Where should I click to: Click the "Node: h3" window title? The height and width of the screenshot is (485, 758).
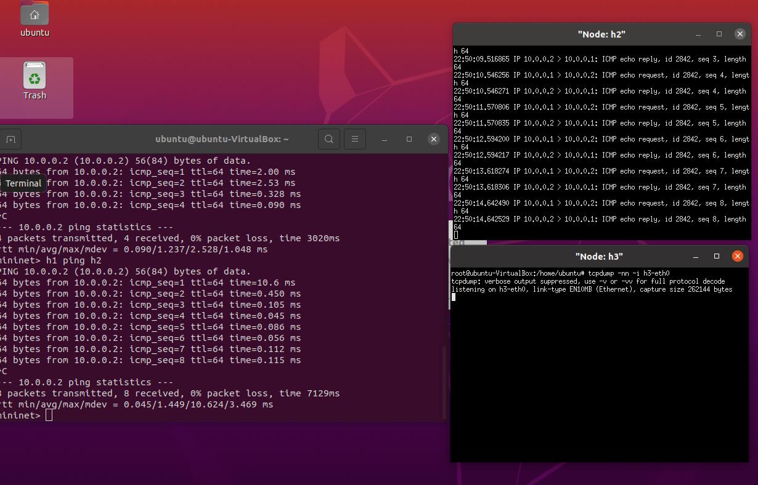pyautogui.click(x=599, y=257)
